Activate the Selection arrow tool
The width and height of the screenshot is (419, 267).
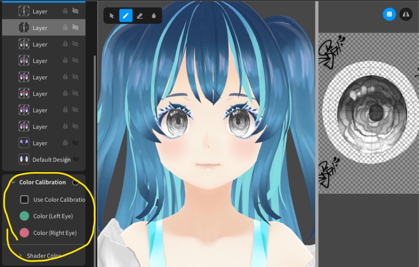(x=111, y=16)
